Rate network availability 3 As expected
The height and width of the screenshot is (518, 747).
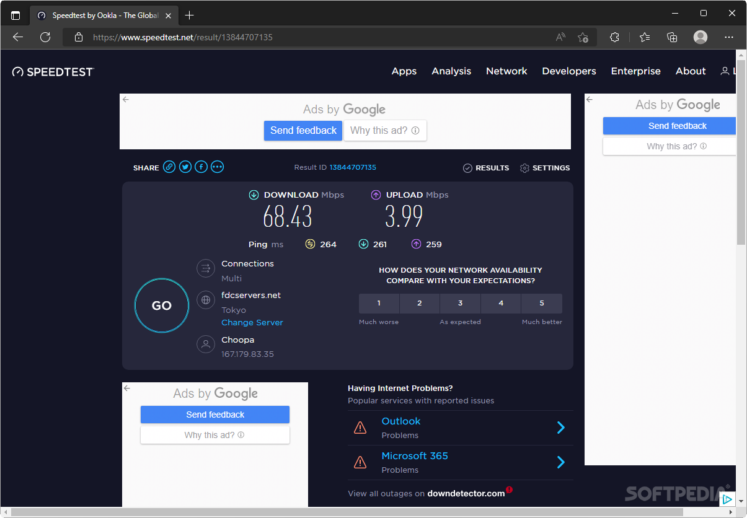460,304
